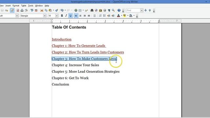210x118 pixels.
Task: Open the Undo history dropdown arrow
Action: (65, 10)
